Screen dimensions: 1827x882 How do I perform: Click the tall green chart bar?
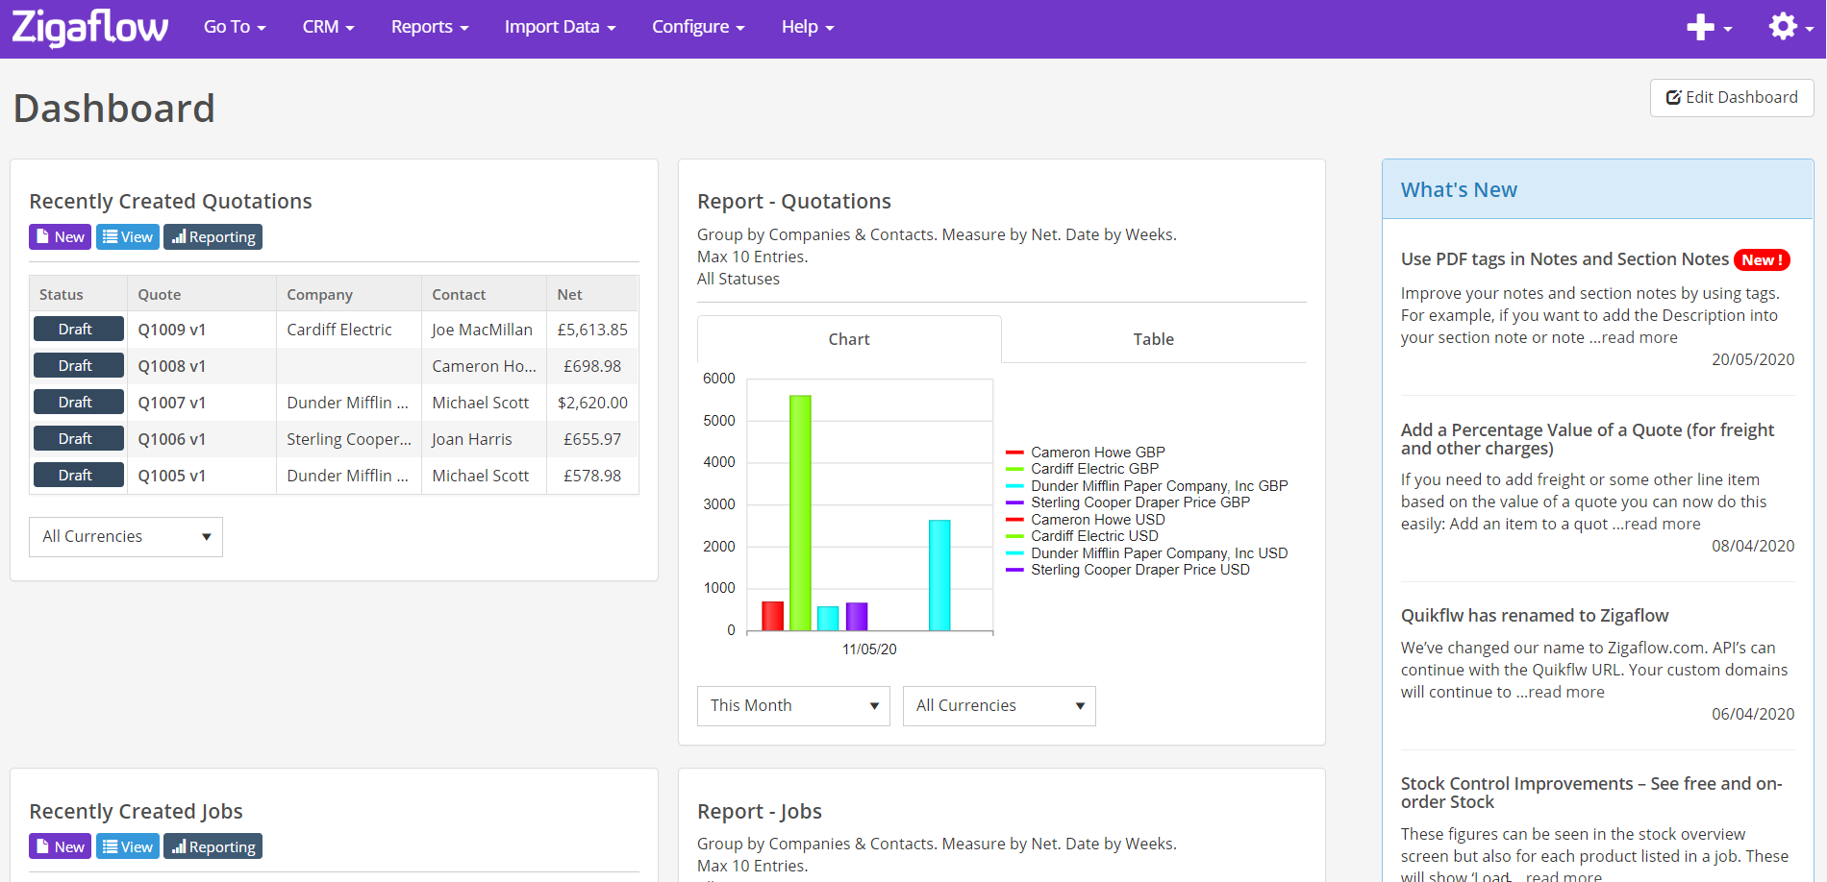tap(800, 513)
